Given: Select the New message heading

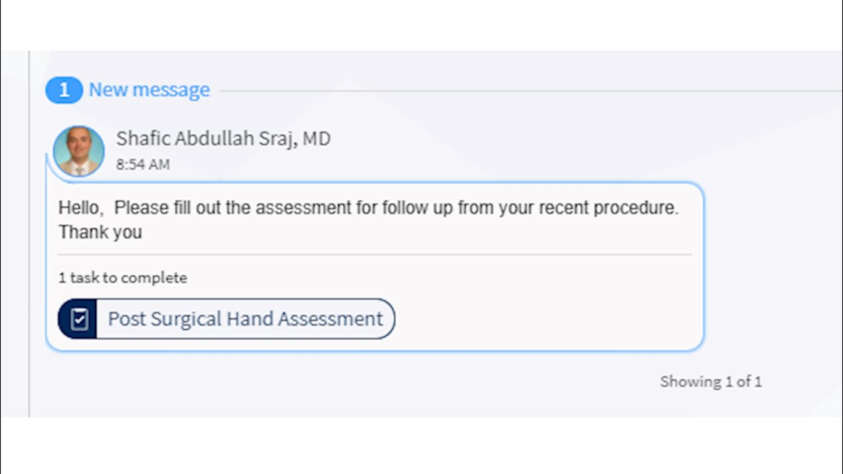Looking at the screenshot, I should pos(149,90).
